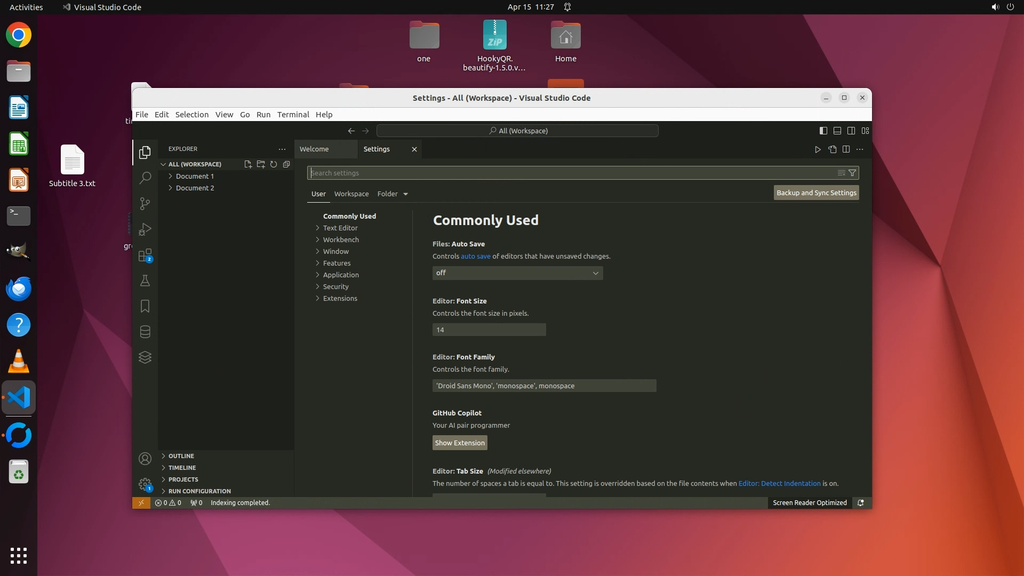Collapse all folders in Explorer icon
This screenshot has height=576, width=1024.
pyautogui.click(x=286, y=164)
